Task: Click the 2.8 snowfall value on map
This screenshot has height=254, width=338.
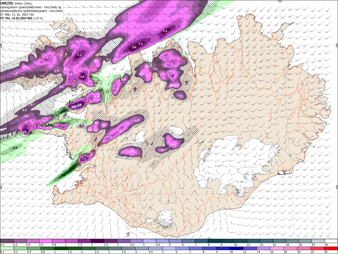Action: (82, 77)
